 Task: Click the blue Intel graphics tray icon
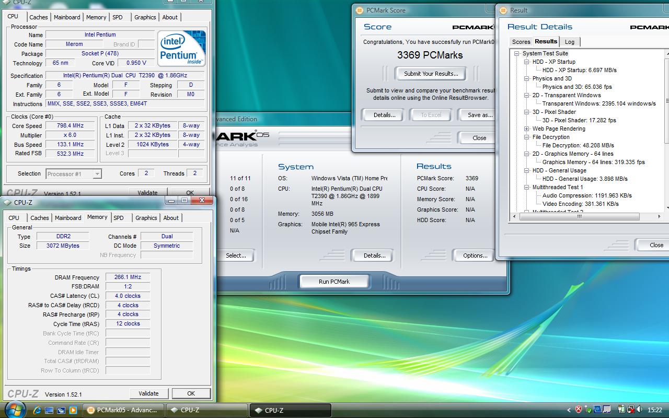[x=597, y=410]
